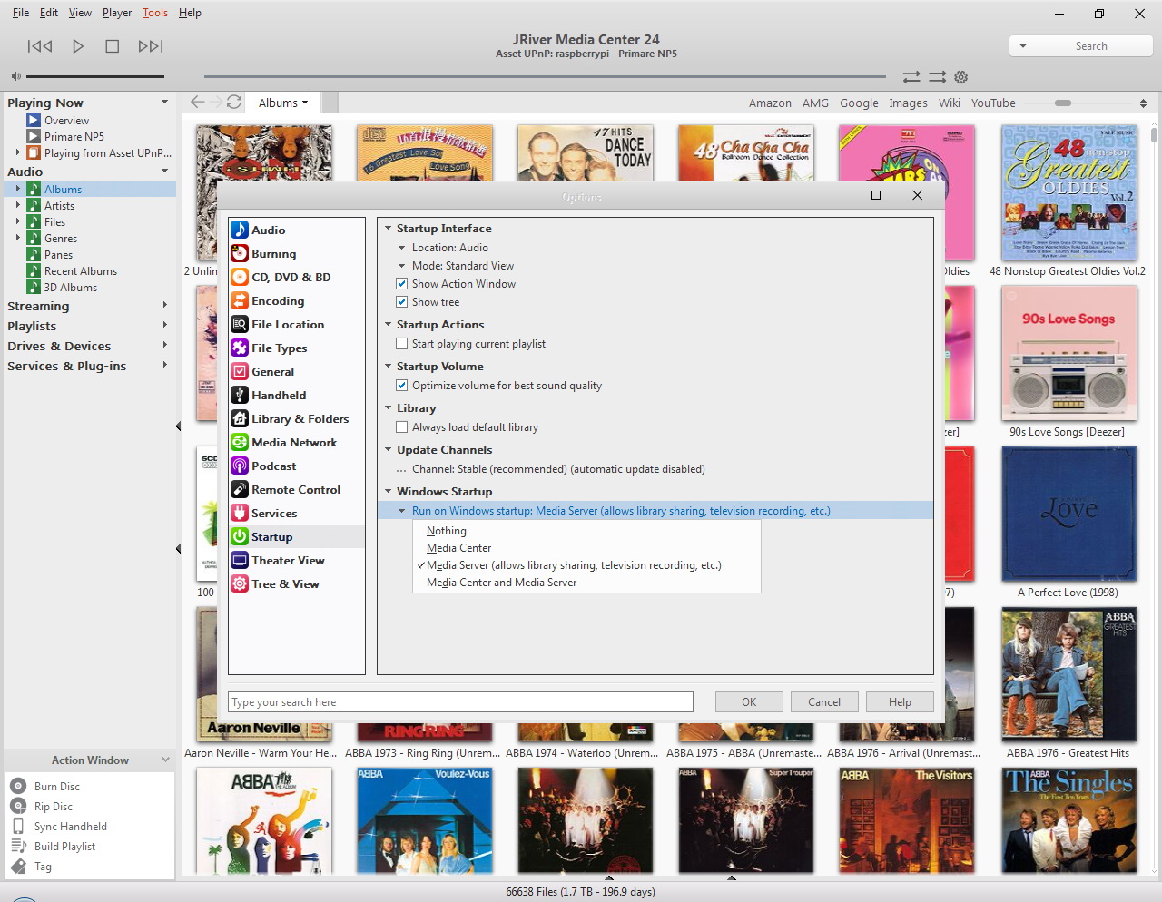
Task: Start playback with Play button
Action: click(x=78, y=46)
